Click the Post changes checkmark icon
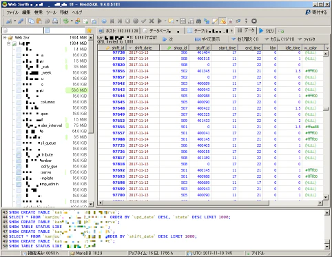 (x=143, y=21)
